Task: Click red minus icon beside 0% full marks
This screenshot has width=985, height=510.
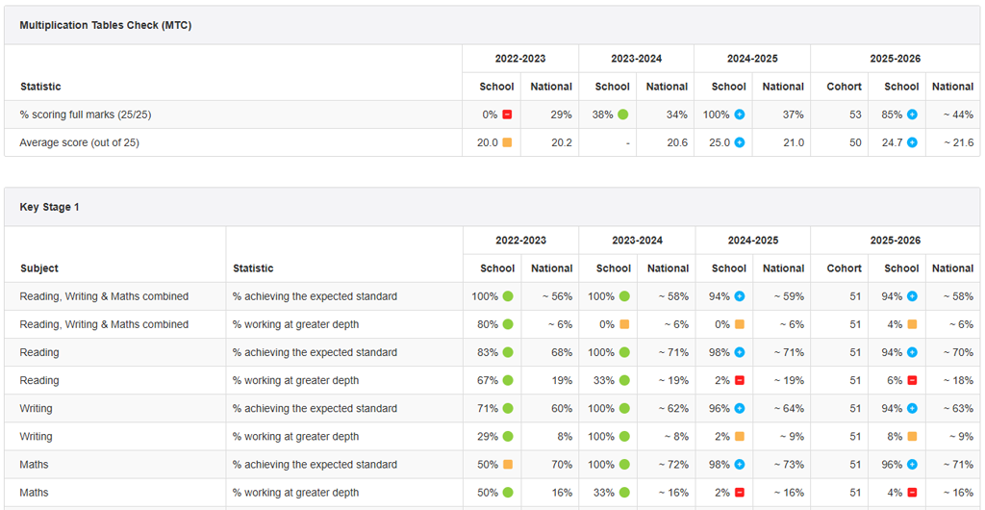Action: (x=508, y=115)
